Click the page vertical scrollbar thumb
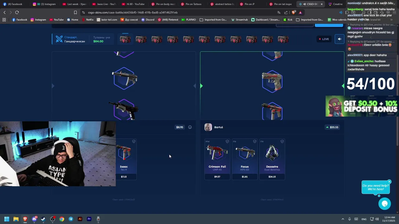 [x=397, y=100]
